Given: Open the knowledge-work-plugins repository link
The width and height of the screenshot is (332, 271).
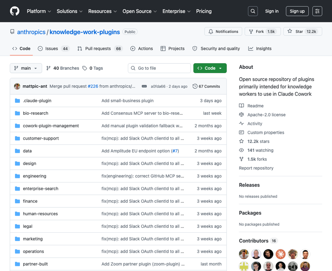Looking at the screenshot, I should click(x=85, y=32).
